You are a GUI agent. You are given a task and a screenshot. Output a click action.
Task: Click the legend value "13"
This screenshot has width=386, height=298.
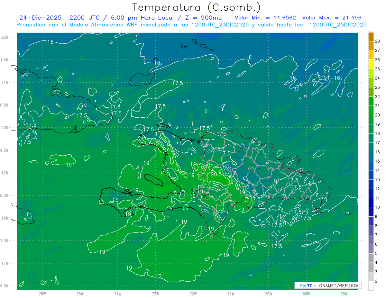(378, 180)
